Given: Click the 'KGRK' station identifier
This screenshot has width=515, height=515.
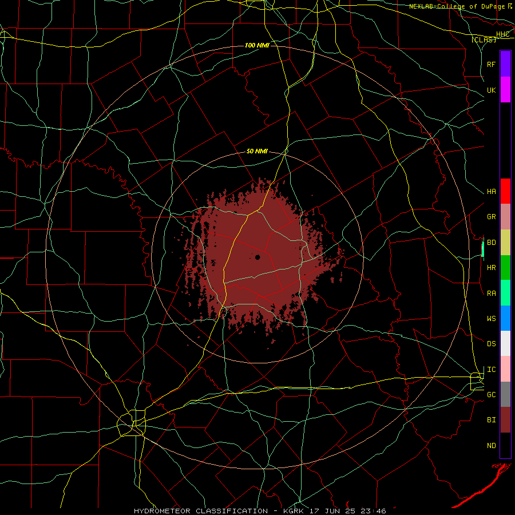Looking at the screenshot, I should tap(294, 511).
